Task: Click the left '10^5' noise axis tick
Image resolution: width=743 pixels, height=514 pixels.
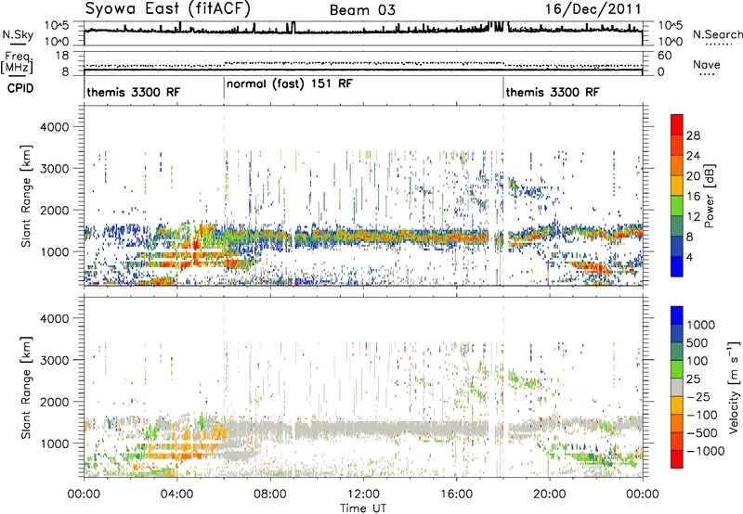Action: [57, 26]
